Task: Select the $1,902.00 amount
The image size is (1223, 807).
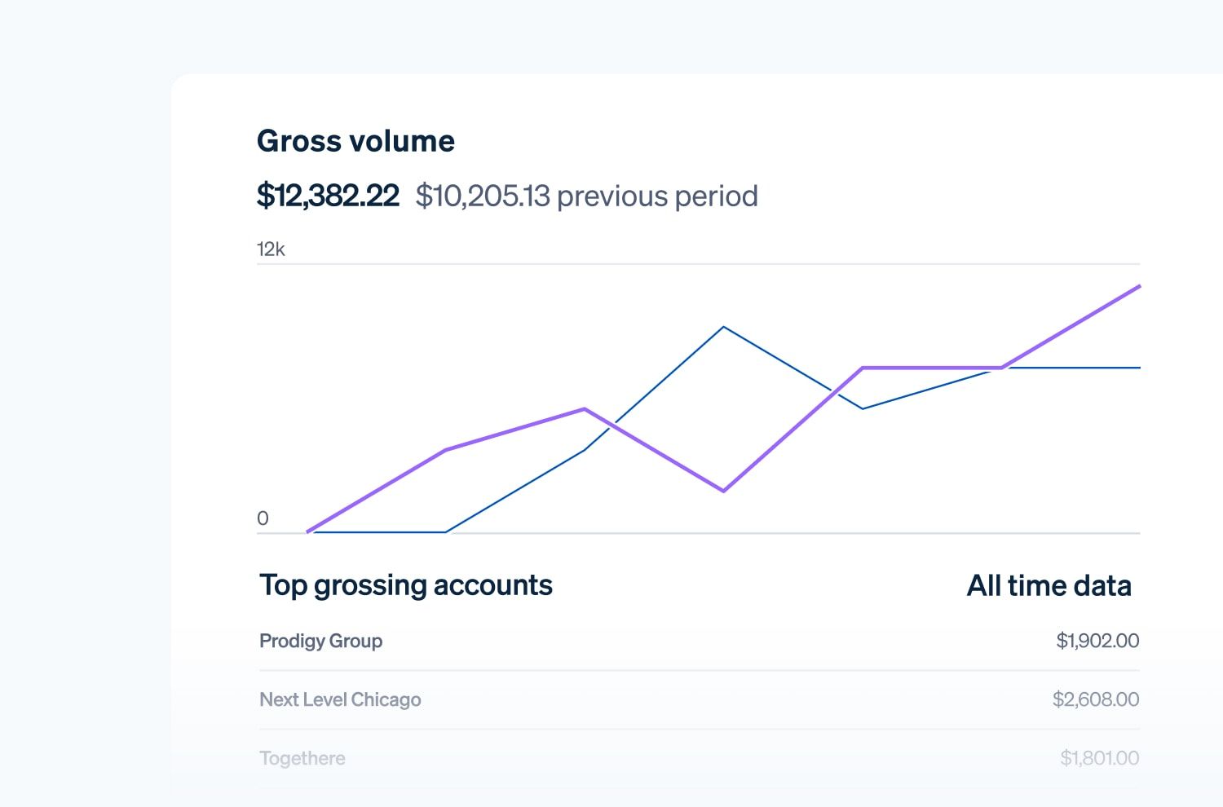Action: coord(1097,641)
